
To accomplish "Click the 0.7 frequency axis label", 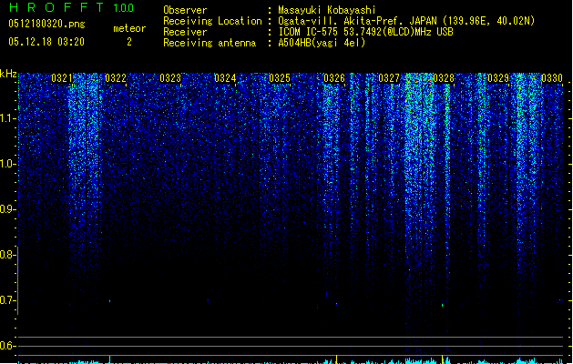I will [7, 300].
